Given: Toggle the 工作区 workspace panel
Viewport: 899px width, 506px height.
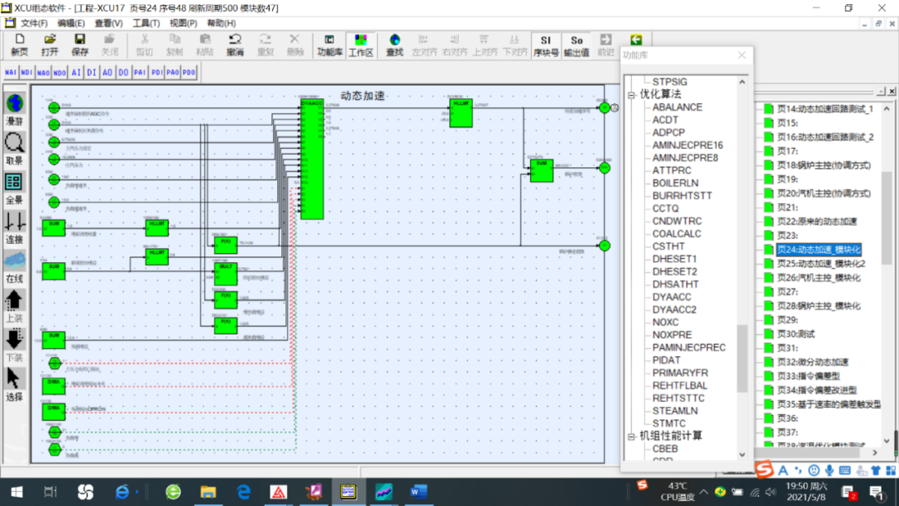Looking at the screenshot, I should (360, 44).
